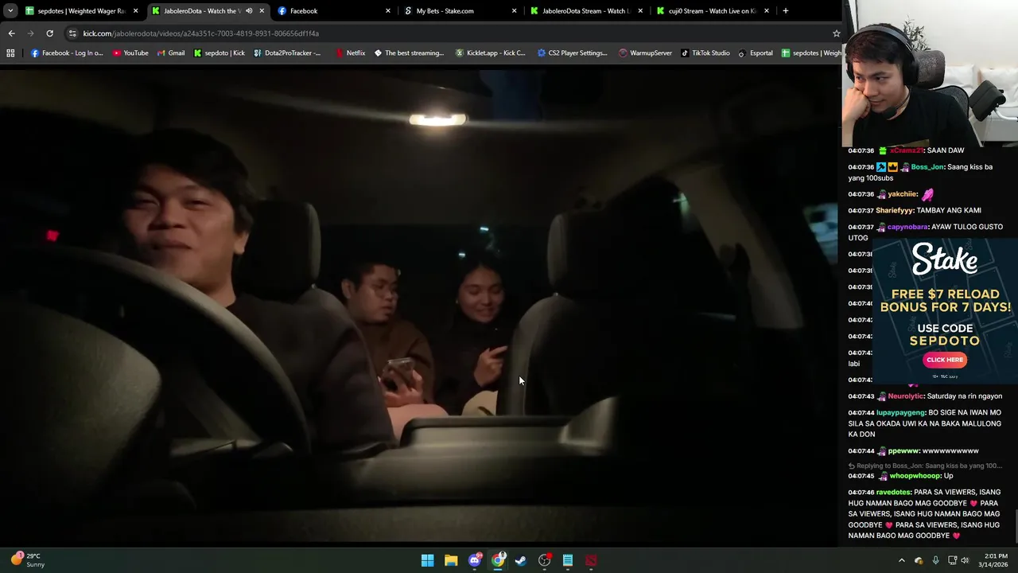
Task: Open the Chrome apps grid
Action: tap(10, 53)
